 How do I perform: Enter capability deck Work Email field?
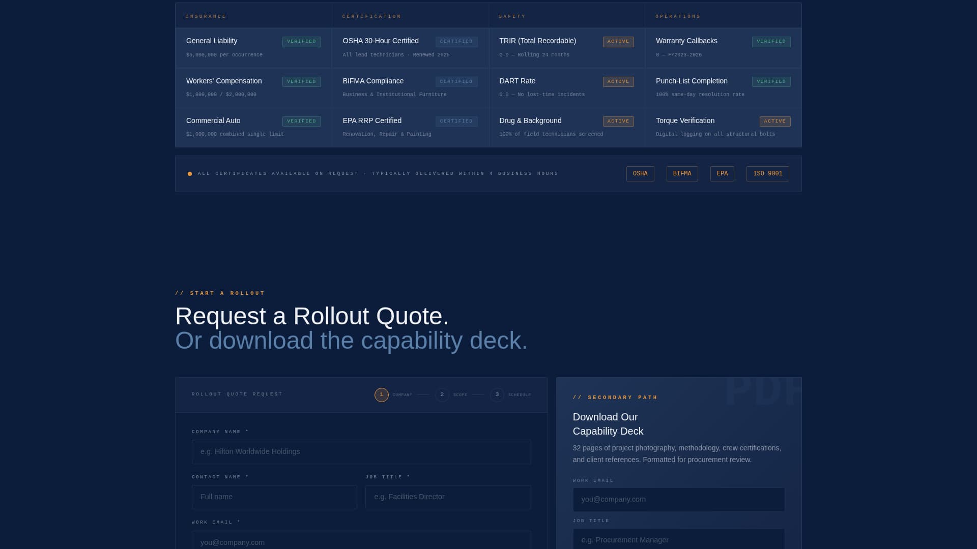pyautogui.click(x=679, y=500)
